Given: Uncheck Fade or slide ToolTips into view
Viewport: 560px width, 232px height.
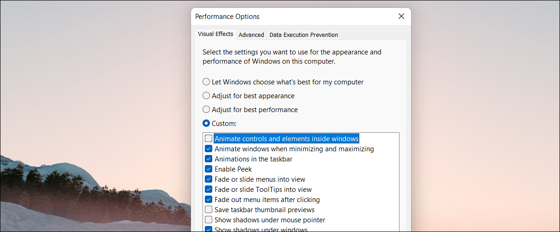Looking at the screenshot, I should (x=209, y=190).
